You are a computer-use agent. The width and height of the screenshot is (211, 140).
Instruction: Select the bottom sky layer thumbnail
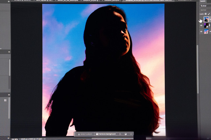(x=206, y=32)
